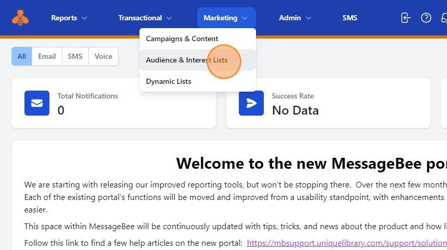Click the MessageBee bee logo
This screenshot has height=250, width=447.
pos(20,18)
